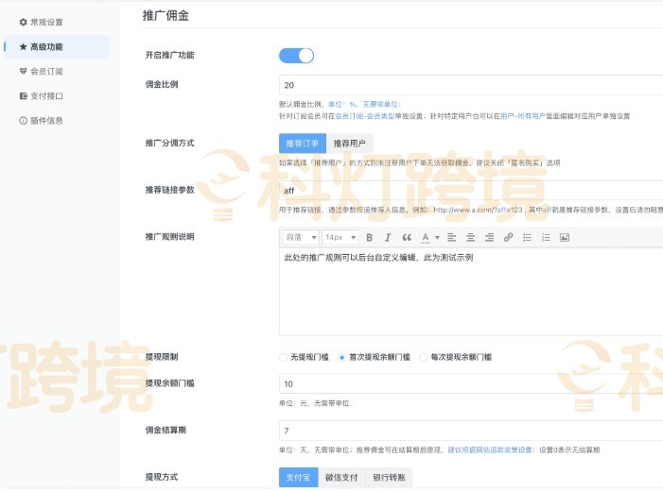Insert a bulleted list in the editor
Image resolution: width=663 pixels, height=491 pixels.
(527, 237)
